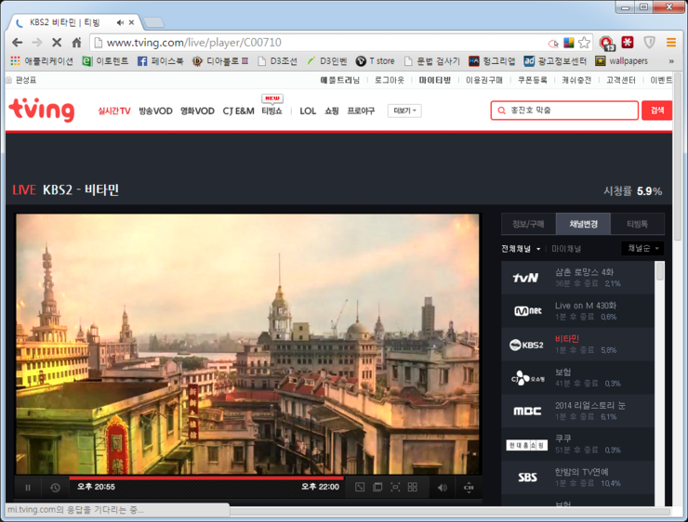This screenshot has height=522, width=688.
Task: Click the browser home button
Action: 77,43
